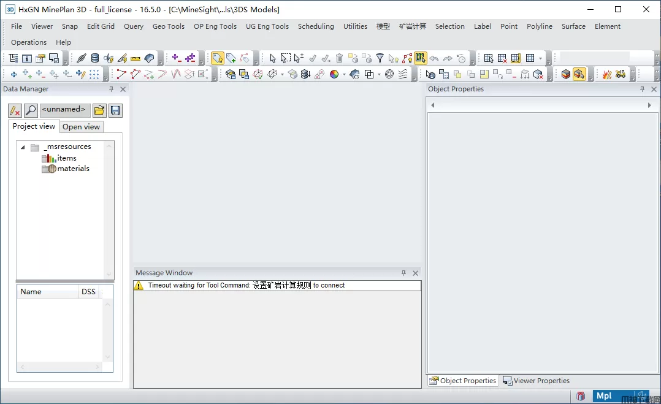The height and width of the screenshot is (404, 661).
Task: Open the Geo Tools menu
Action: click(x=168, y=26)
